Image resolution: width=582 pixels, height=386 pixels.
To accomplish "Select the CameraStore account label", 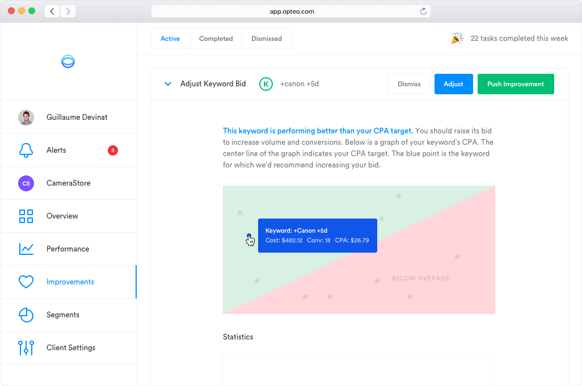I will [x=68, y=183].
